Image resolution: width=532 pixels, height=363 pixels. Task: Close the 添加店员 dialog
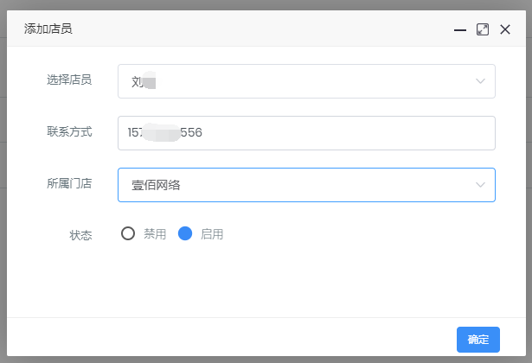point(505,29)
